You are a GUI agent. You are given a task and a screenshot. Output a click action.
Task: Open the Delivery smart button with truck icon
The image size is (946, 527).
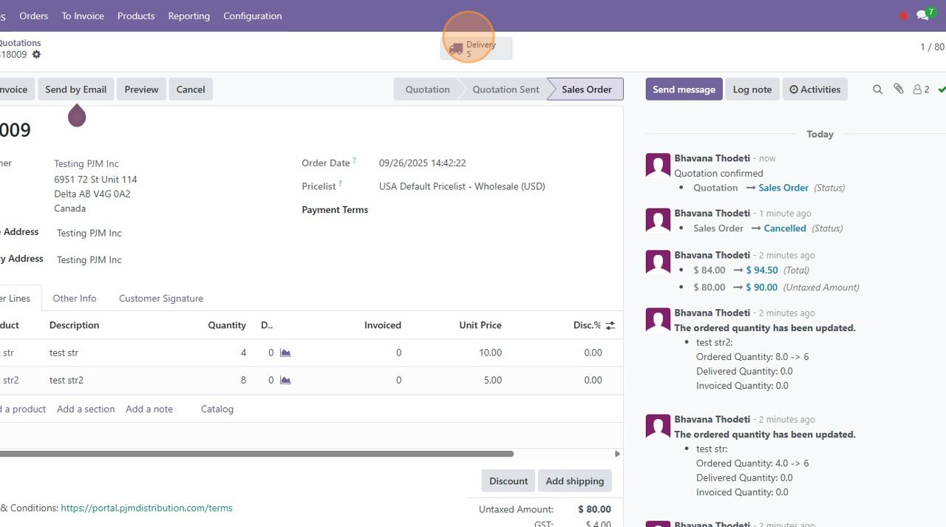(x=475, y=49)
